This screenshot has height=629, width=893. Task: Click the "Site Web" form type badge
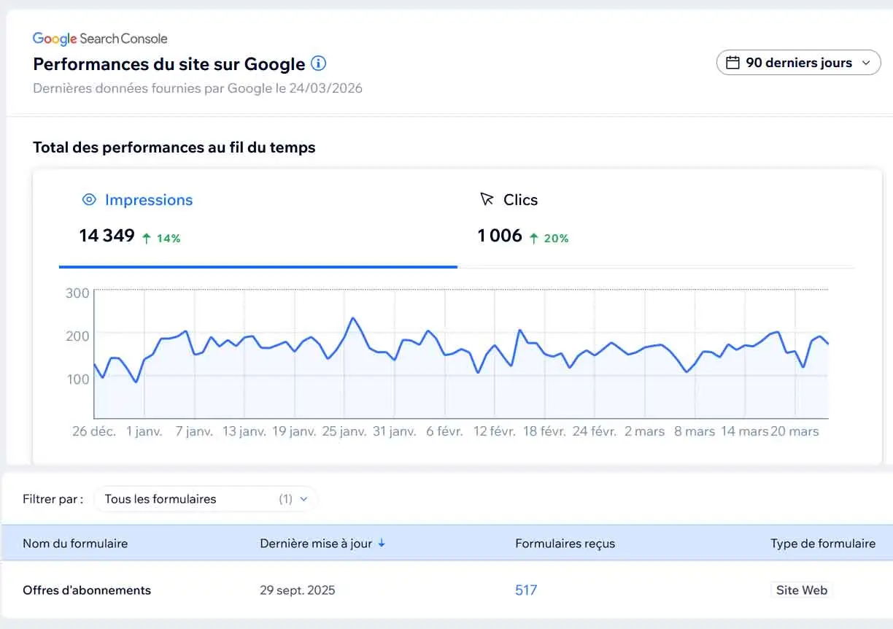click(801, 590)
